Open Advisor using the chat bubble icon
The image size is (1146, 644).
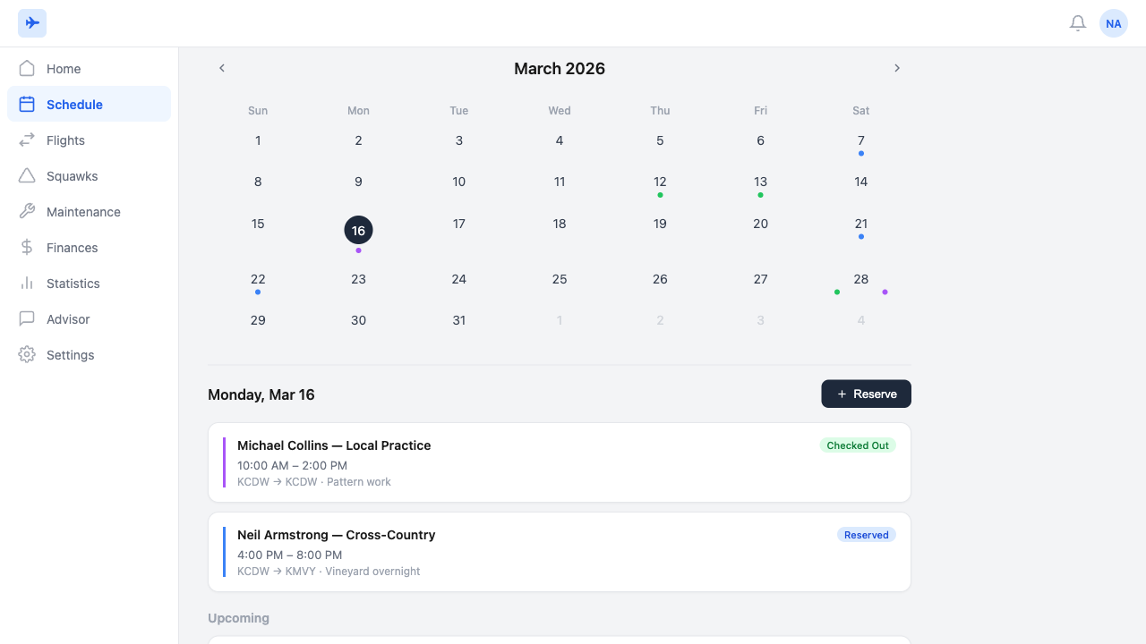28,318
